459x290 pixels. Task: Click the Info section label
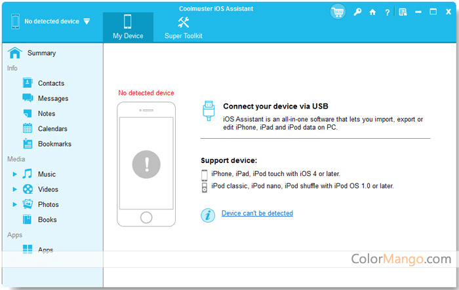12,68
